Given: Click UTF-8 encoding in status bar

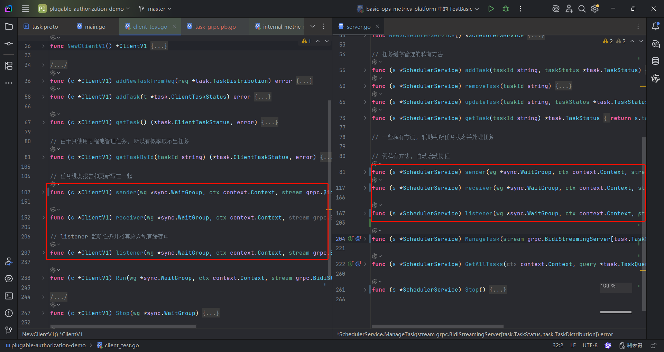Looking at the screenshot, I should point(590,345).
